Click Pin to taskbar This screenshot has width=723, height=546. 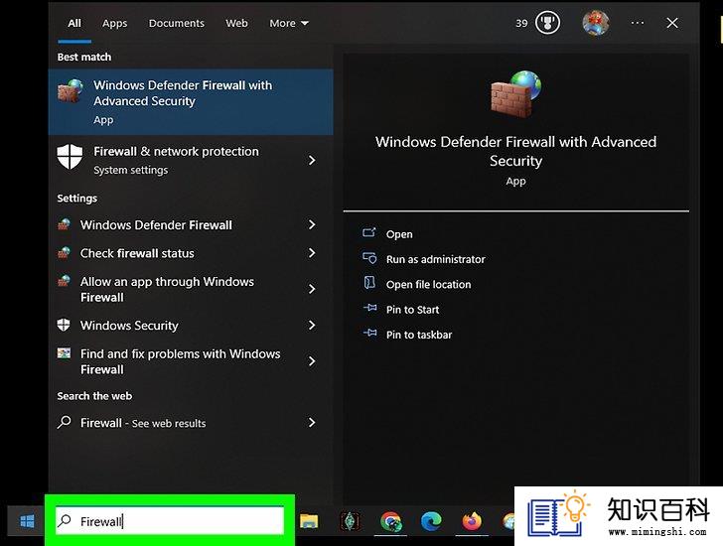(x=419, y=335)
